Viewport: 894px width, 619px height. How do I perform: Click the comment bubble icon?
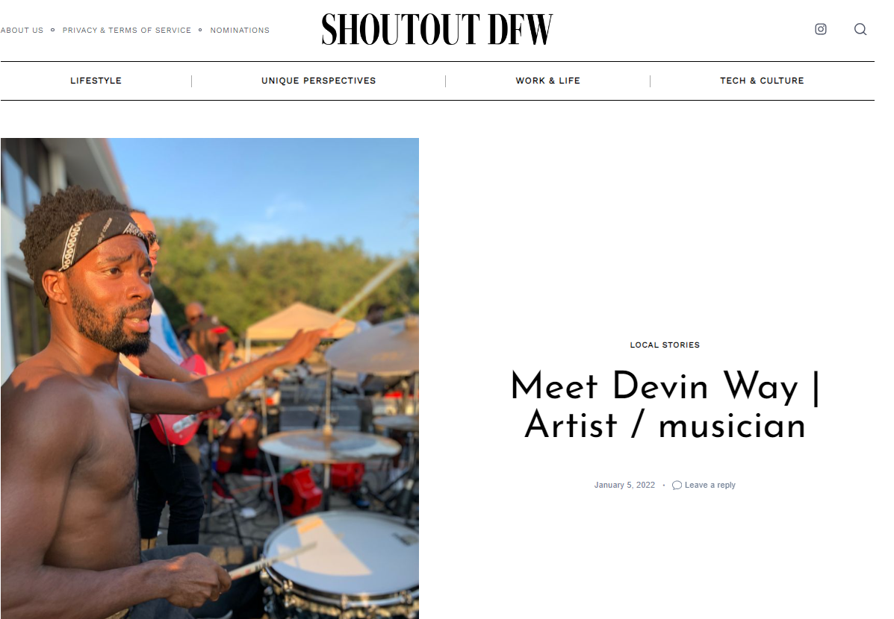677,486
